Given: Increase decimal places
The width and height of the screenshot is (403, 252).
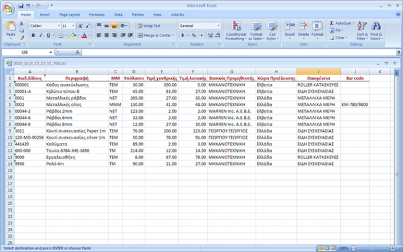Looking at the screenshot, I should click(x=210, y=35).
